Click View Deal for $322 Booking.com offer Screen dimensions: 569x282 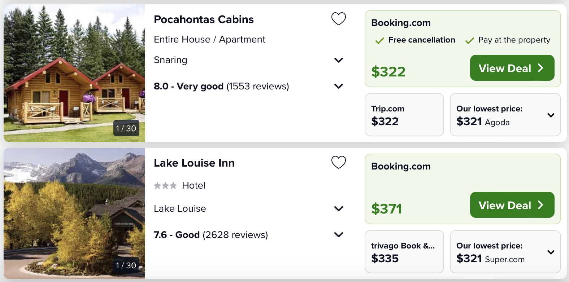coord(512,68)
